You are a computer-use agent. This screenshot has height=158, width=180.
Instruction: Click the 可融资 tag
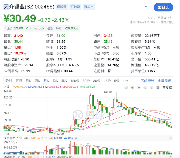pos(75,7)
